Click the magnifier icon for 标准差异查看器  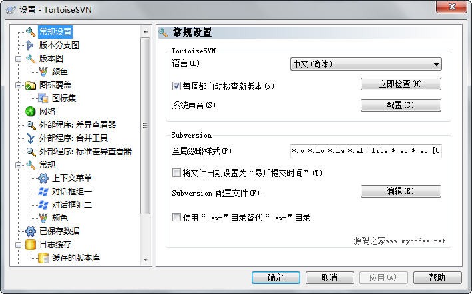click(x=31, y=152)
